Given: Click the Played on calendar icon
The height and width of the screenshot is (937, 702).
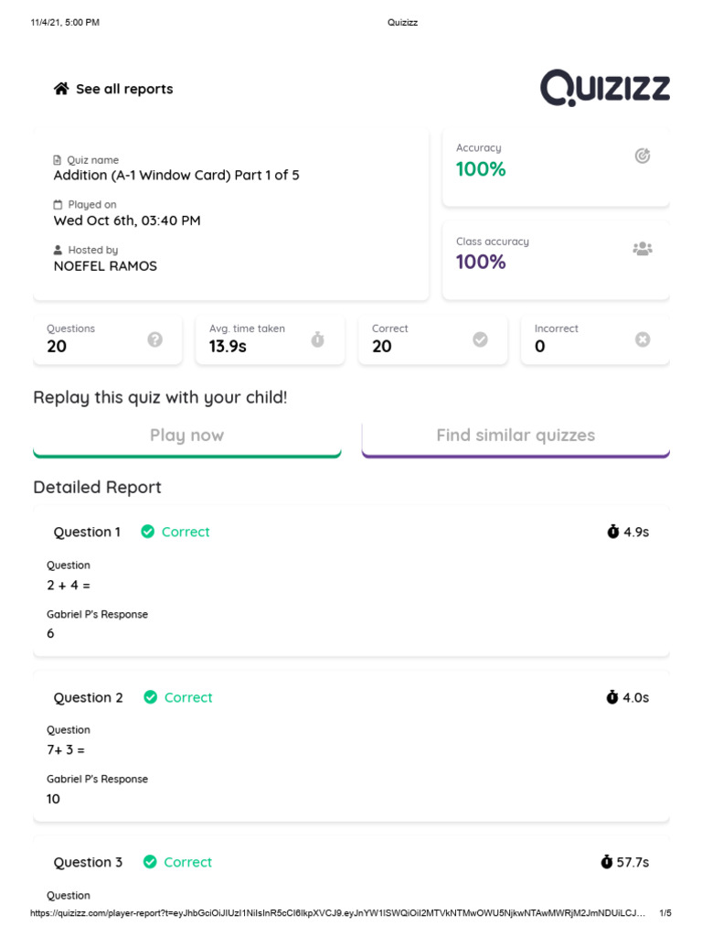Looking at the screenshot, I should click(x=58, y=205).
